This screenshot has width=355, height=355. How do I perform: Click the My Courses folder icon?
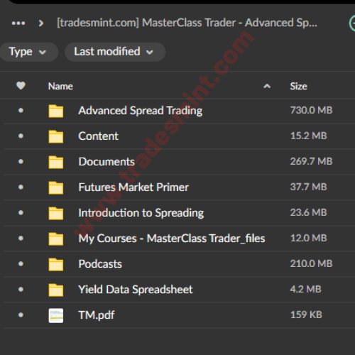pyautogui.click(x=56, y=239)
